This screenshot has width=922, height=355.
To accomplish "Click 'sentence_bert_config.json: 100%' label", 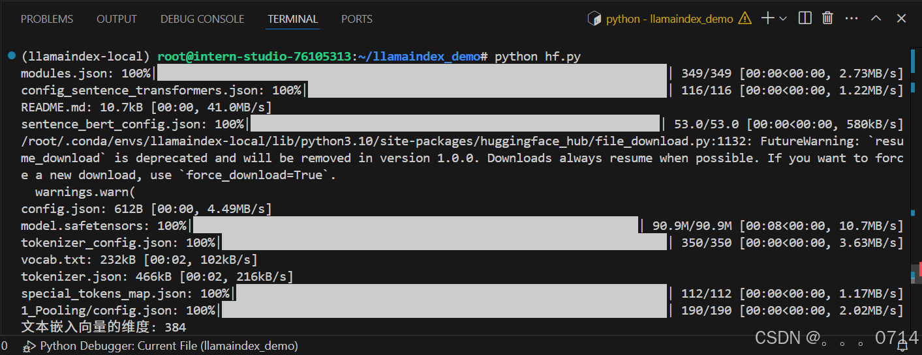I will pos(132,124).
